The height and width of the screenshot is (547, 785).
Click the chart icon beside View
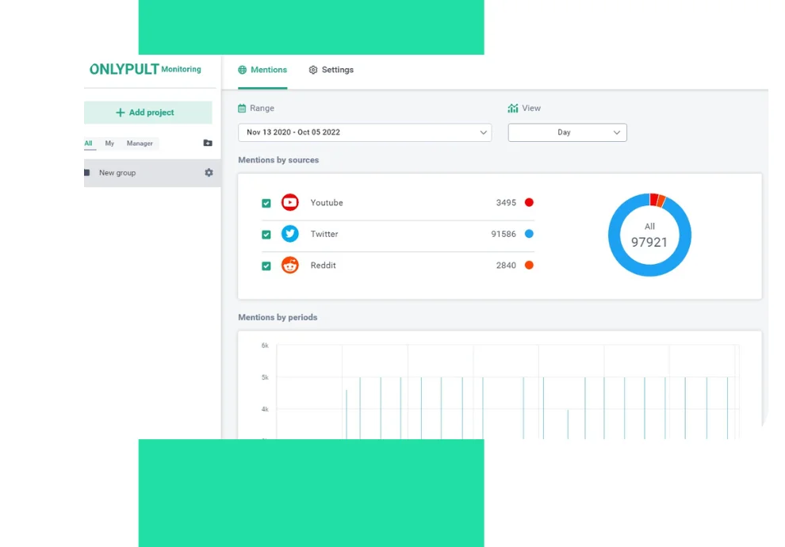(514, 108)
